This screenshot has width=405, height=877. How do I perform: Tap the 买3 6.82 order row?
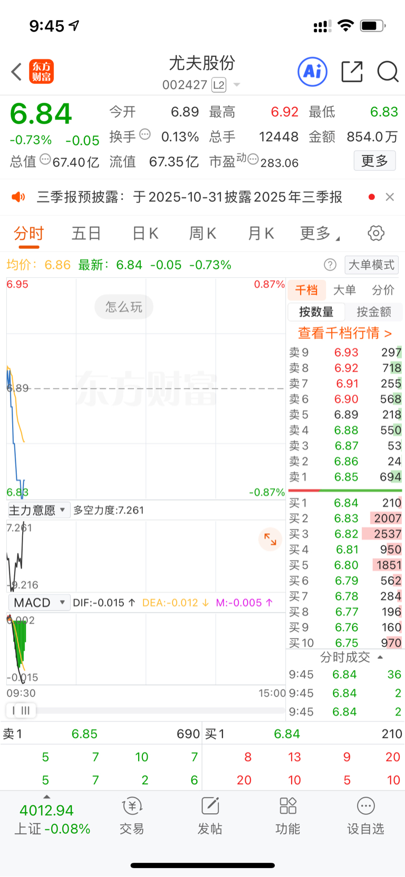click(345, 534)
